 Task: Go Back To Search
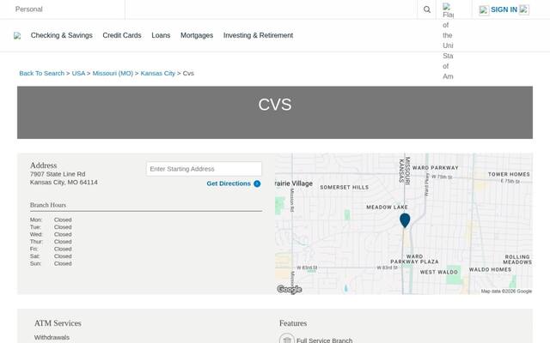pos(42,73)
